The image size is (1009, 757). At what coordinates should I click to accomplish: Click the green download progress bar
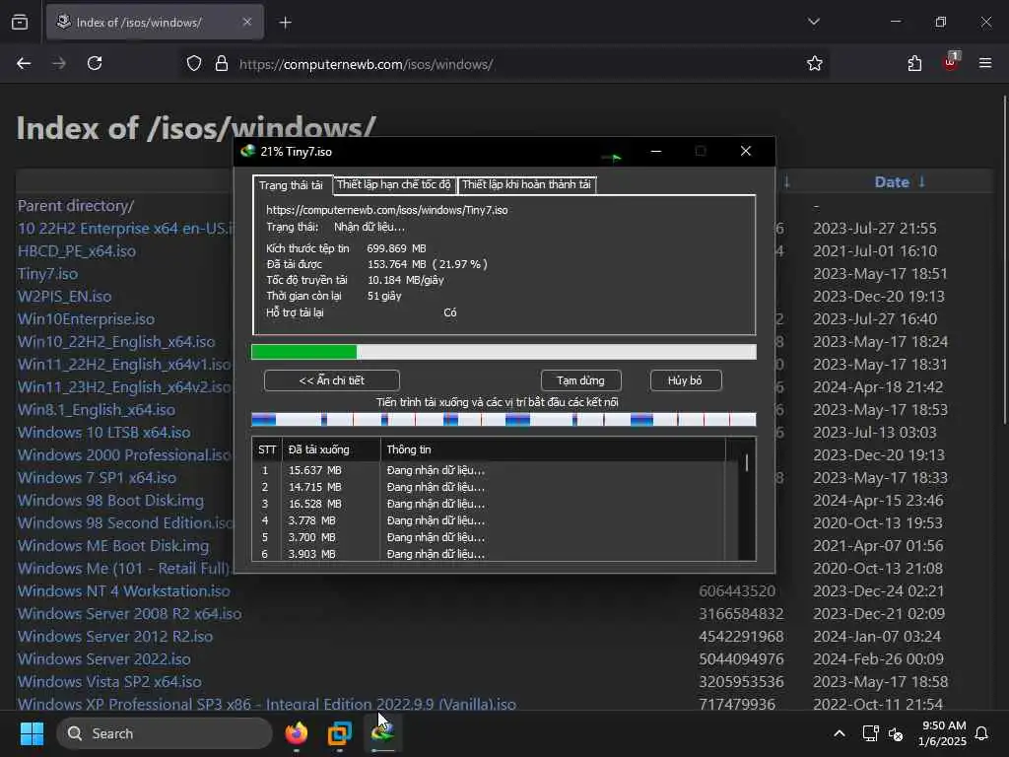(x=504, y=352)
